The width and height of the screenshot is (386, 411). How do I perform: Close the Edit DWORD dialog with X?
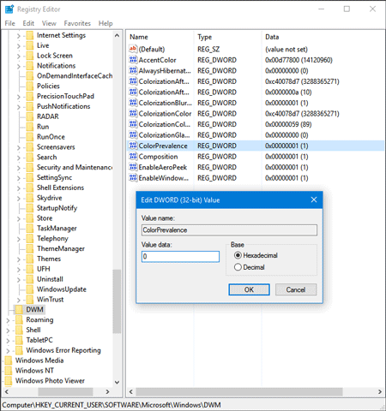click(x=314, y=200)
